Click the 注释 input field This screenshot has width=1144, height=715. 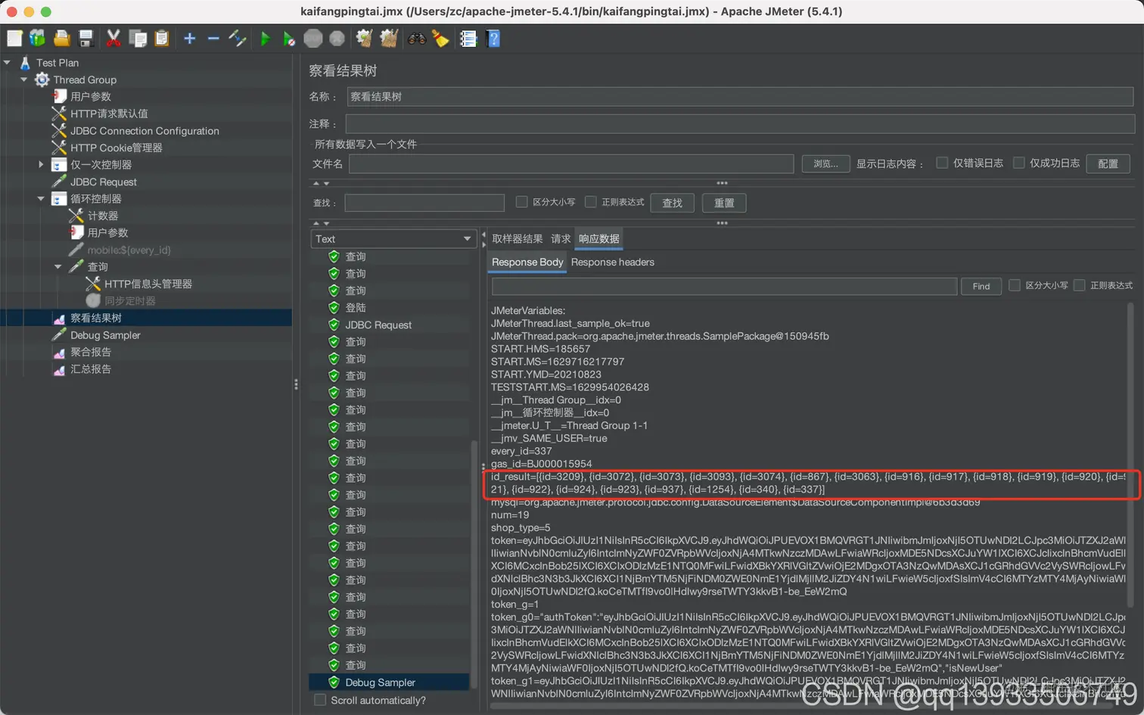click(x=740, y=123)
